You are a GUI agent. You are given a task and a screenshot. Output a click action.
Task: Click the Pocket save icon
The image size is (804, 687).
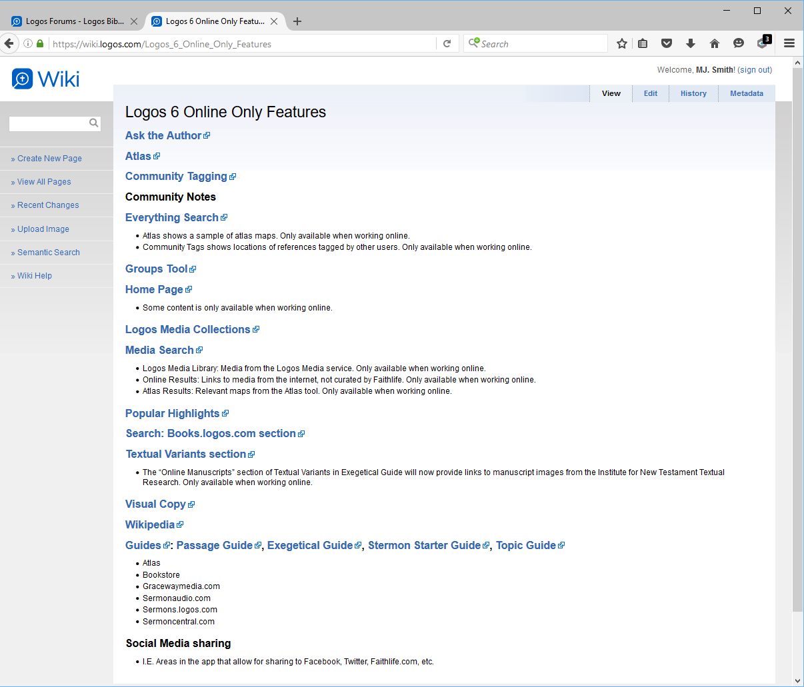click(x=667, y=43)
